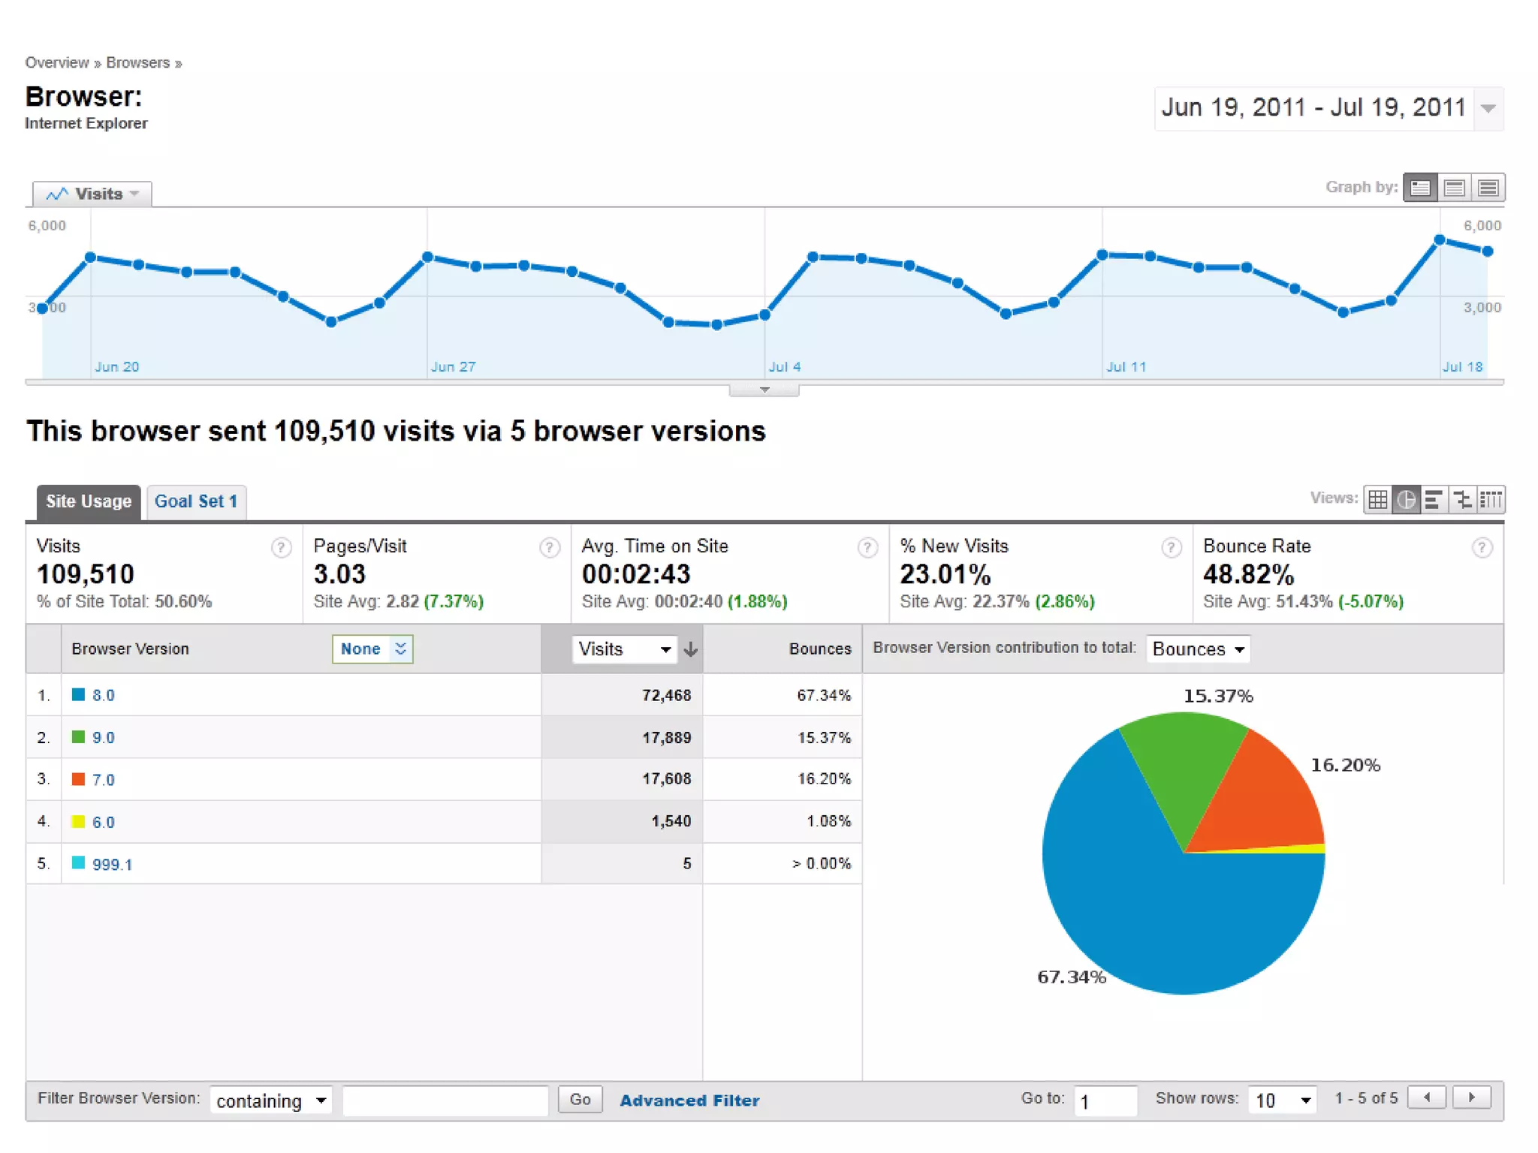Set graph by month icon
The height and width of the screenshot is (1153, 1538).
(1488, 188)
